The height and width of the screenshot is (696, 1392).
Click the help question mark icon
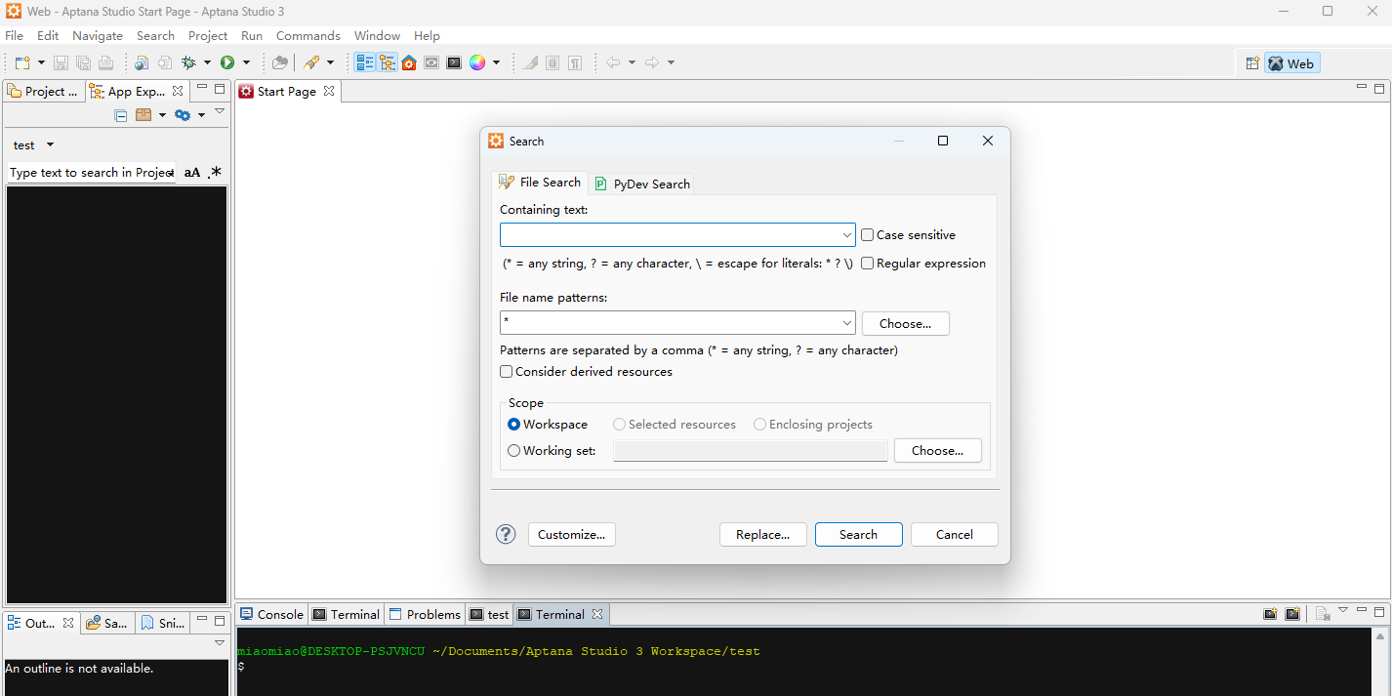click(x=506, y=534)
